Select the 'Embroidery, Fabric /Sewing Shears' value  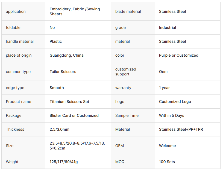(x=75, y=11)
